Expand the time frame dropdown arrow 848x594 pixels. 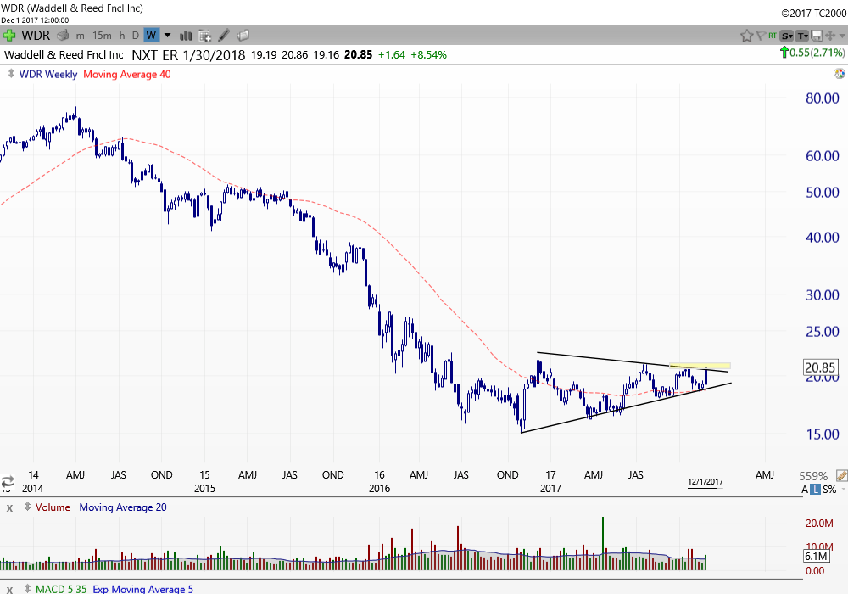pyautogui.click(x=167, y=35)
